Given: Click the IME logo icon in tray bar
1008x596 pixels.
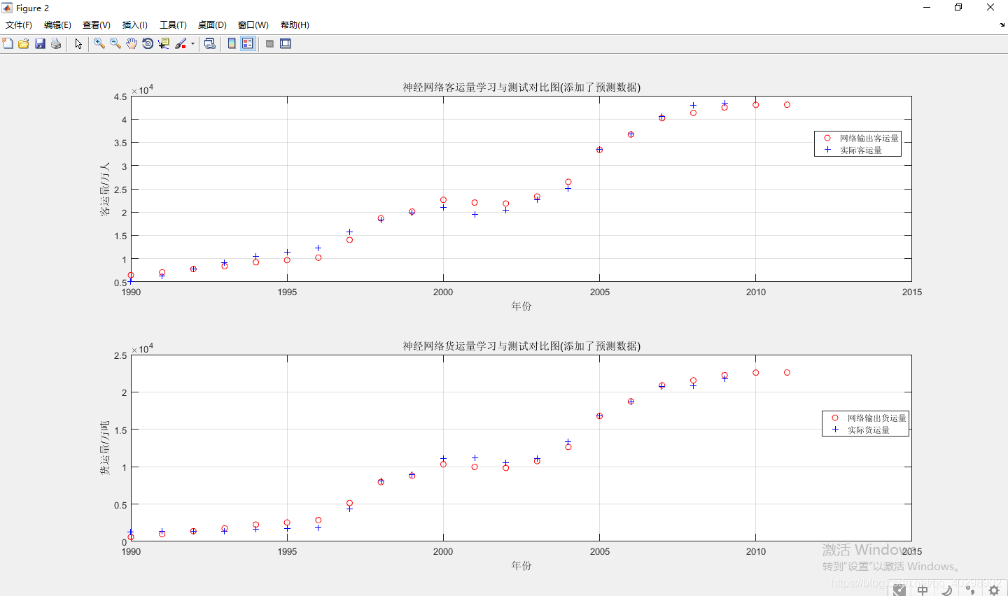Looking at the screenshot, I should [x=899, y=590].
